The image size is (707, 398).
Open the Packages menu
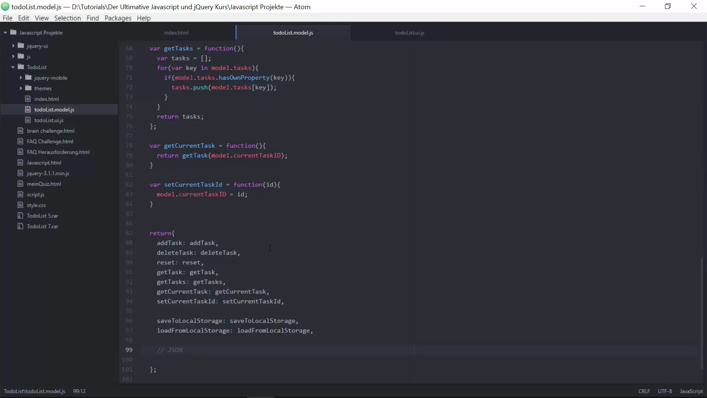(x=118, y=18)
